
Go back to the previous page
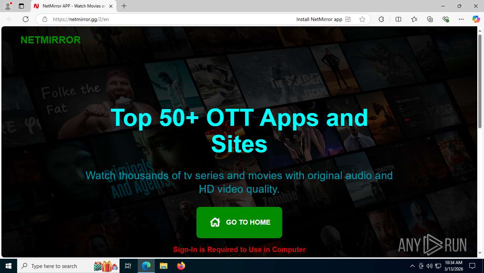[x=10, y=19]
